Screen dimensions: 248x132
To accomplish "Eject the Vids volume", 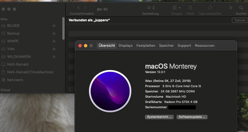I will [54, 49].
